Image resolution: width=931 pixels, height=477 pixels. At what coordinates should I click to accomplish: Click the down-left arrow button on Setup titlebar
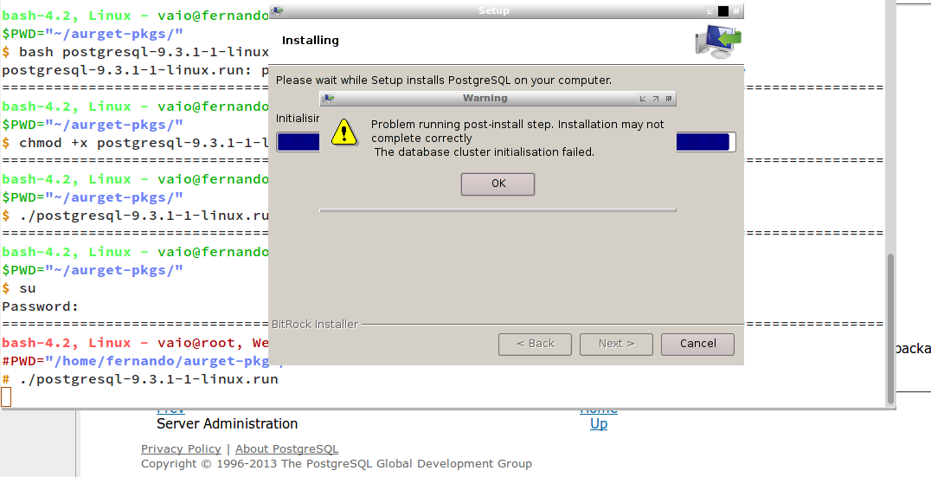pos(710,10)
